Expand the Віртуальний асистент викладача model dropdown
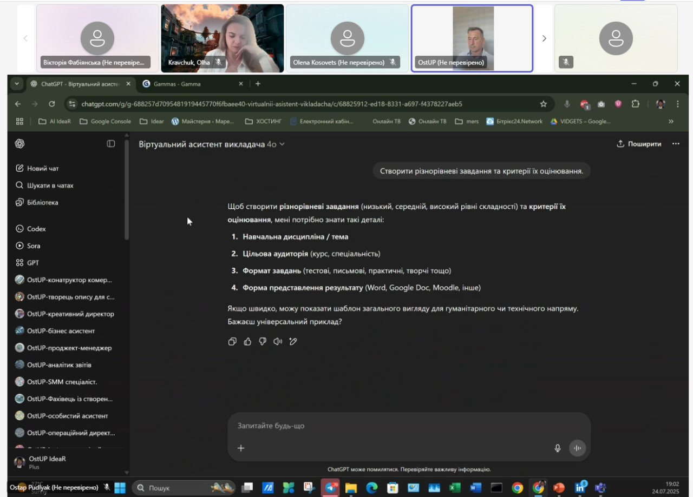 click(x=212, y=144)
